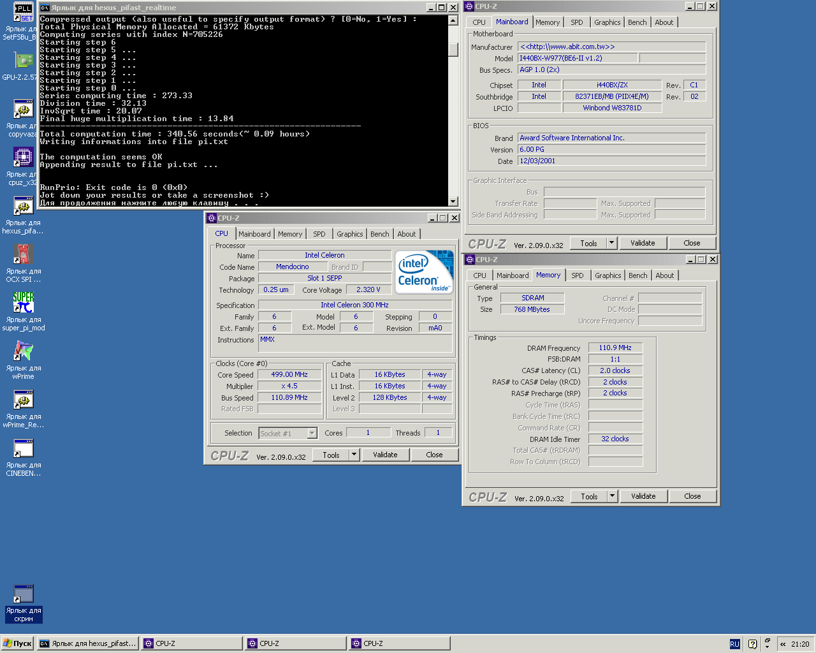816x653 pixels.
Task: Select the hexus_pifast desktop shortcut icon
Action: pos(24,206)
